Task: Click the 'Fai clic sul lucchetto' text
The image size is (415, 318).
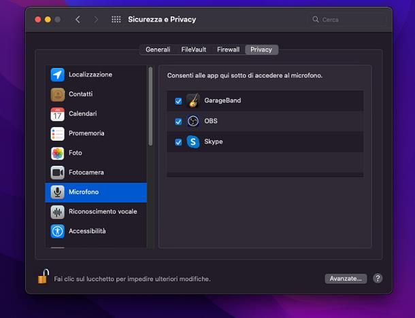Action: [x=133, y=279]
